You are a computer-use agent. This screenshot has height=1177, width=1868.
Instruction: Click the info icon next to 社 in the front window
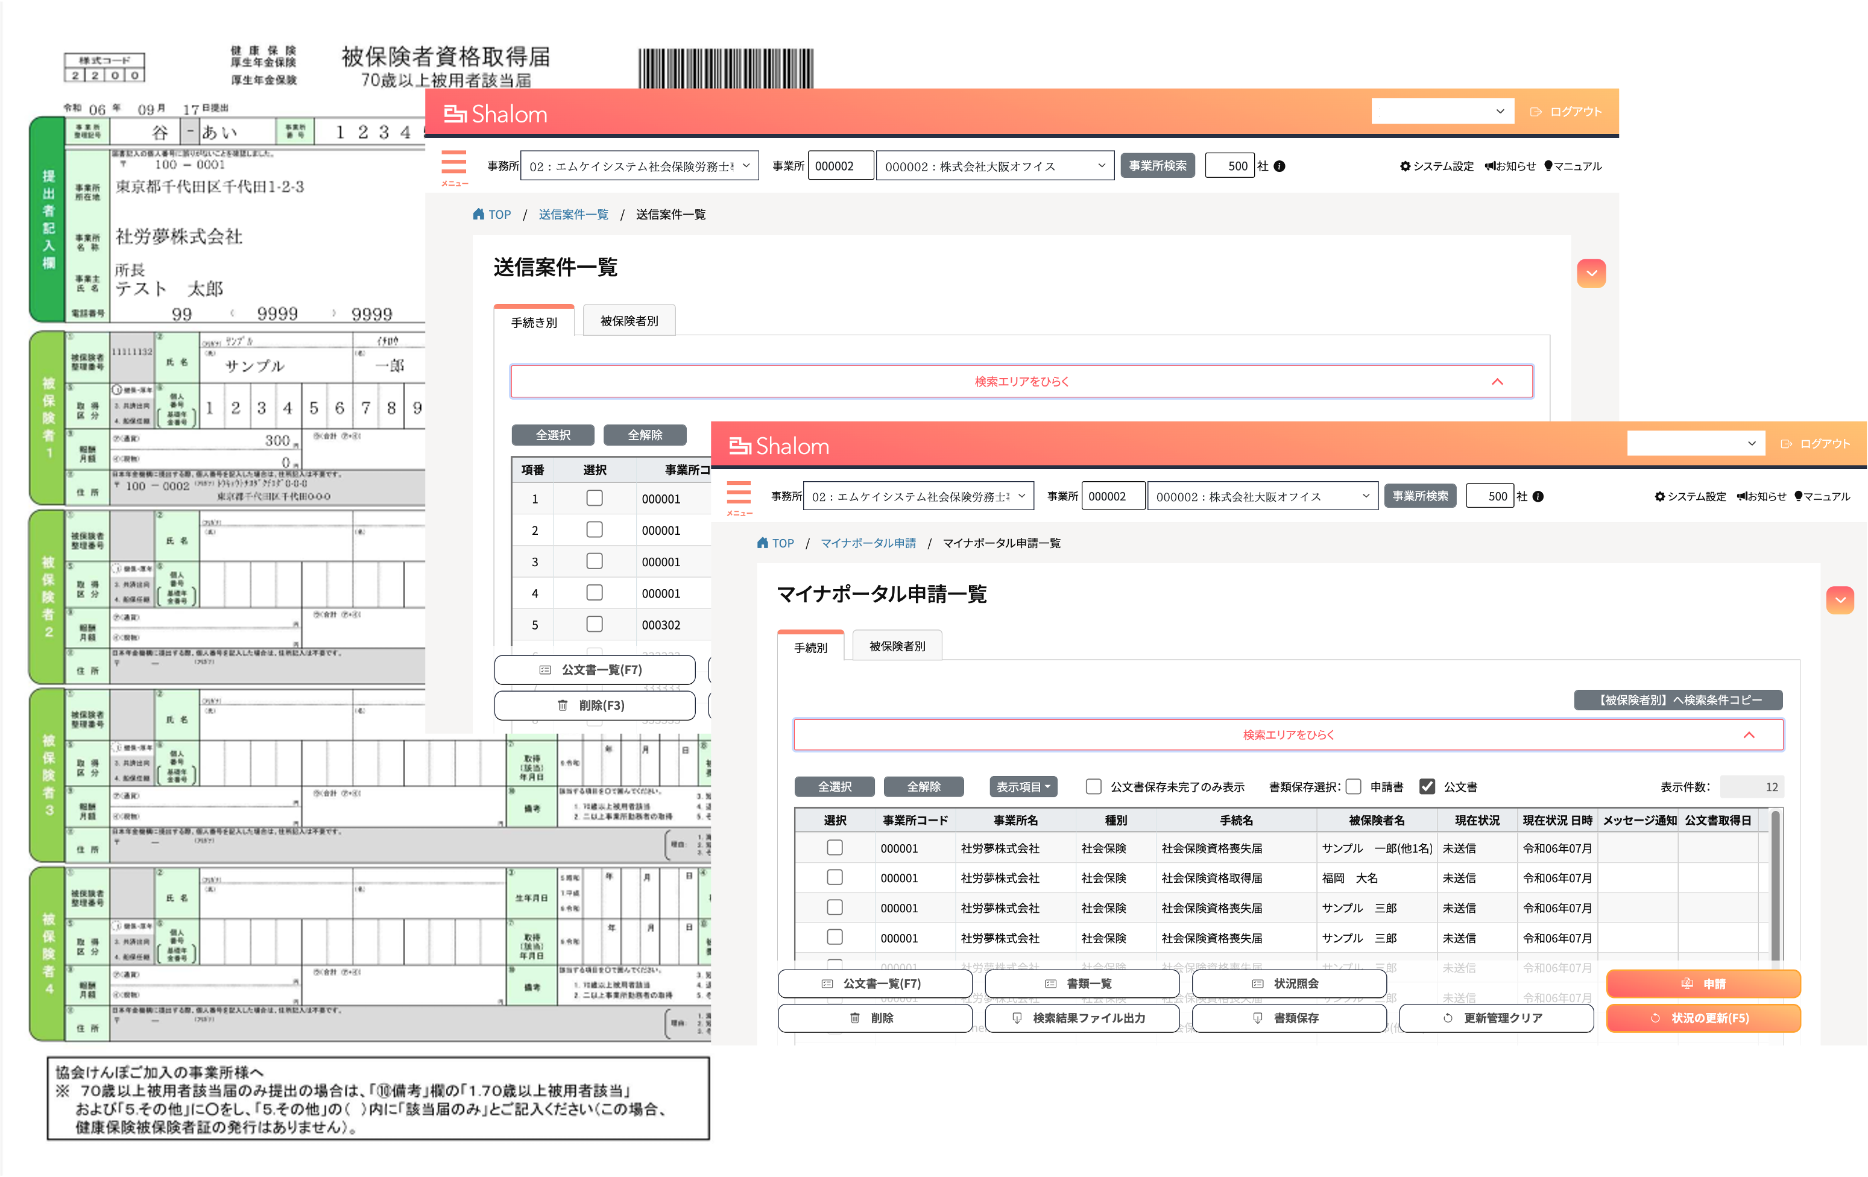[x=1538, y=497]
